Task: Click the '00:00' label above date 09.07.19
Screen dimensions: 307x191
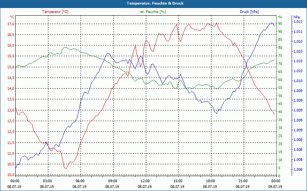Action: [x=275, y=181]
